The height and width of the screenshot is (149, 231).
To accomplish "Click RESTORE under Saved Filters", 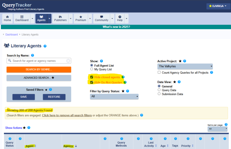I will point(54,97).
